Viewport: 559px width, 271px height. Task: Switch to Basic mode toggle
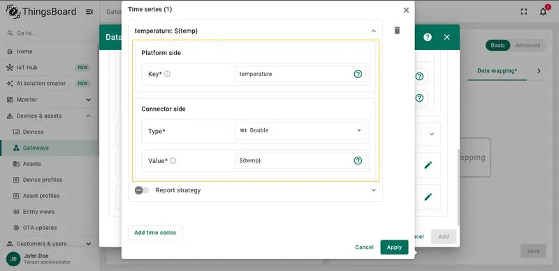point(498,45)
